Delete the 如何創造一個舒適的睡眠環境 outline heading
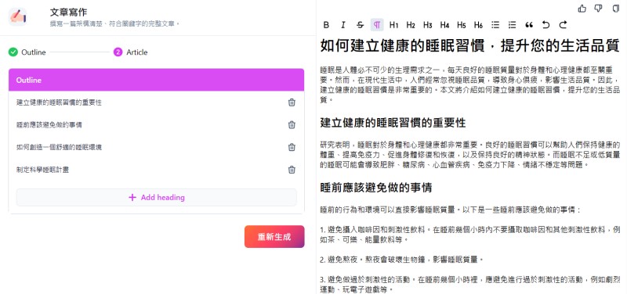This screenshot has width=627, height=294. (292, 147)
